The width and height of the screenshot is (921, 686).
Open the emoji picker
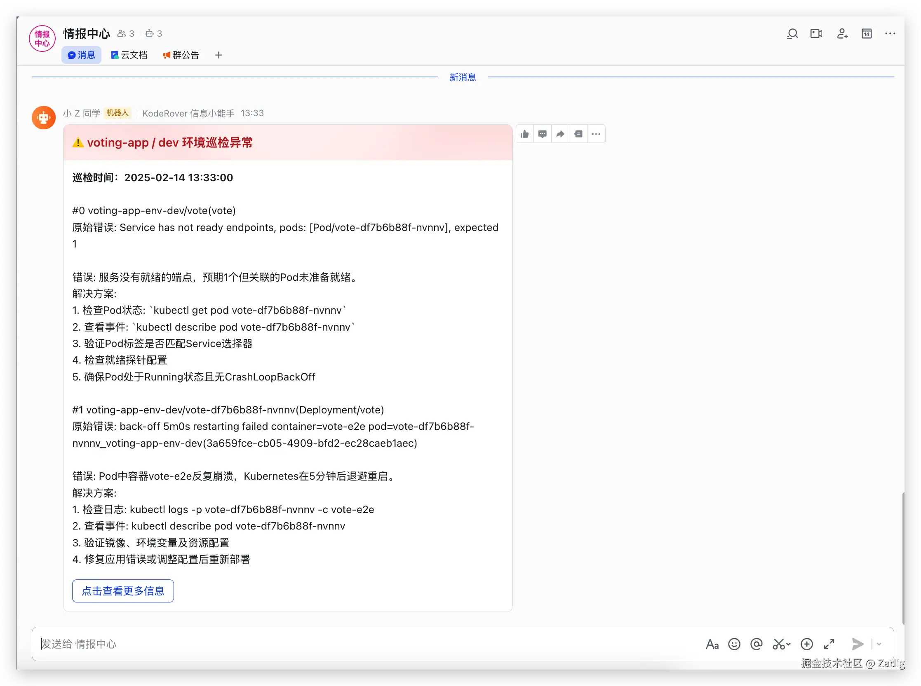pyautogui.click(x=734, y=644)
